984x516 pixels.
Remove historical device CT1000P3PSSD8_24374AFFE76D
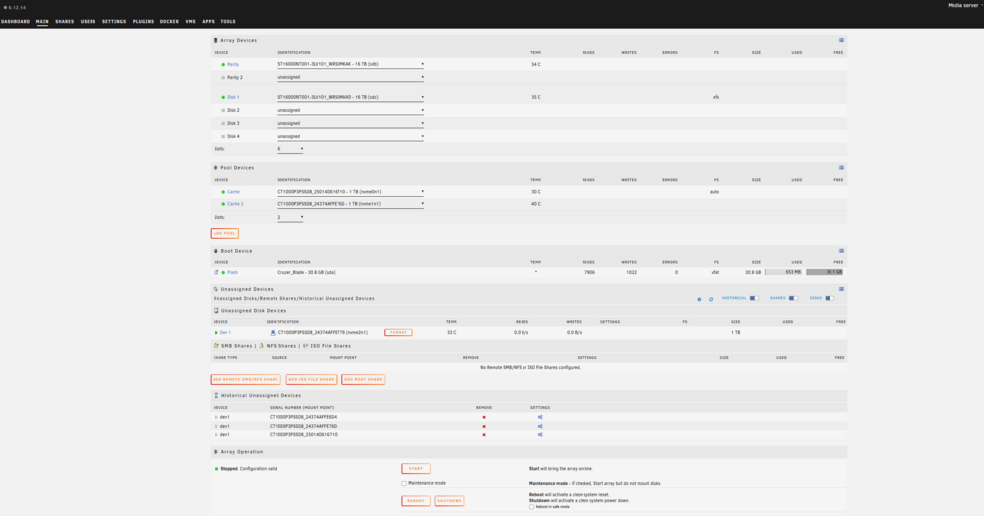(x=484, y=427)
